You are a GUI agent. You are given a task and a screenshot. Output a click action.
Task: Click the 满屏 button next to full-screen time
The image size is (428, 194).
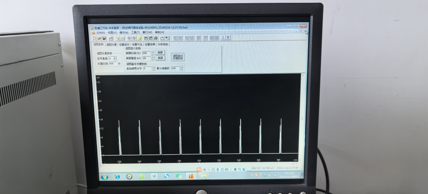(160, 52)
